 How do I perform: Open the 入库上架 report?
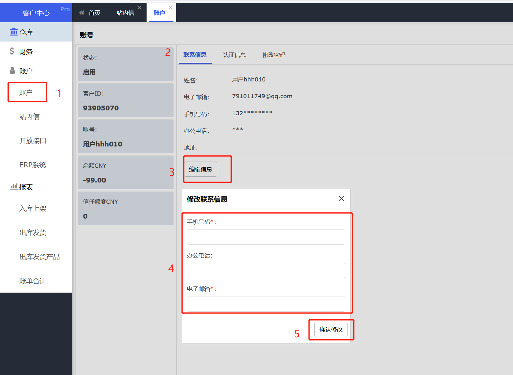coord(33,209)
